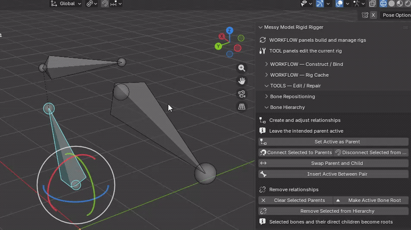The width and height of the screenshot is (411, 230).
Task: Click 'Leave the intended parent active' text
Action: click(306, 131)
